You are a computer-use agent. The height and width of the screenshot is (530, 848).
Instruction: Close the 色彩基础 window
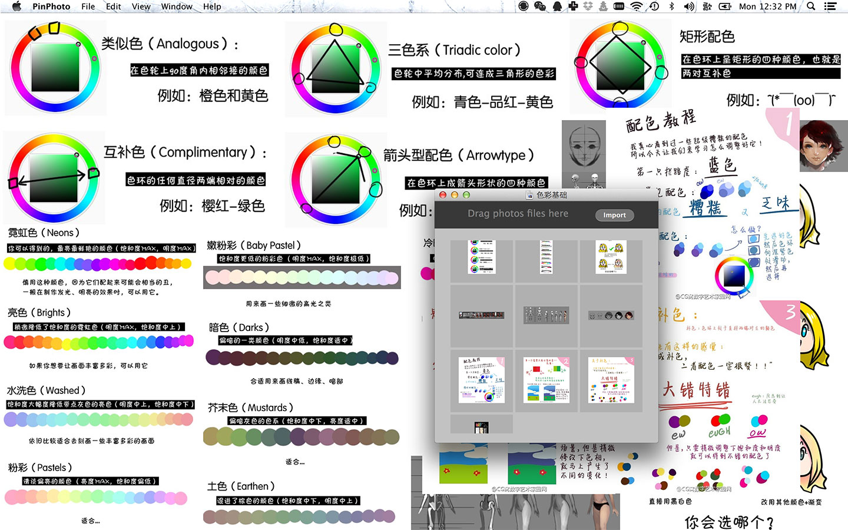pyautogui.click(x=443, y=195)
